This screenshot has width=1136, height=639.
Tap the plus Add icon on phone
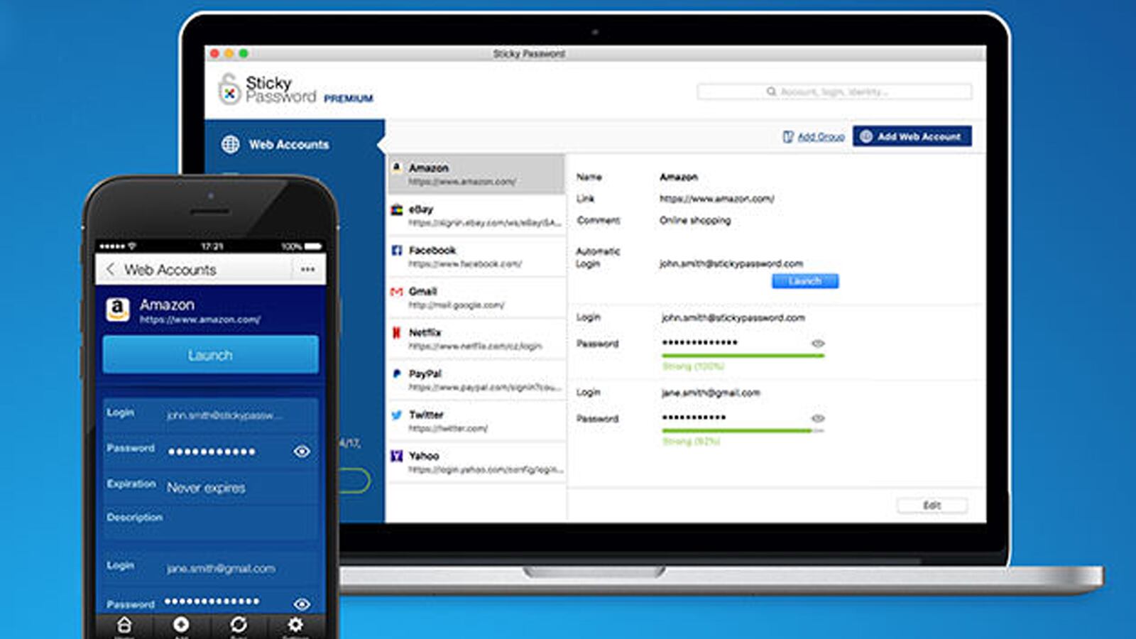point(181,625)
